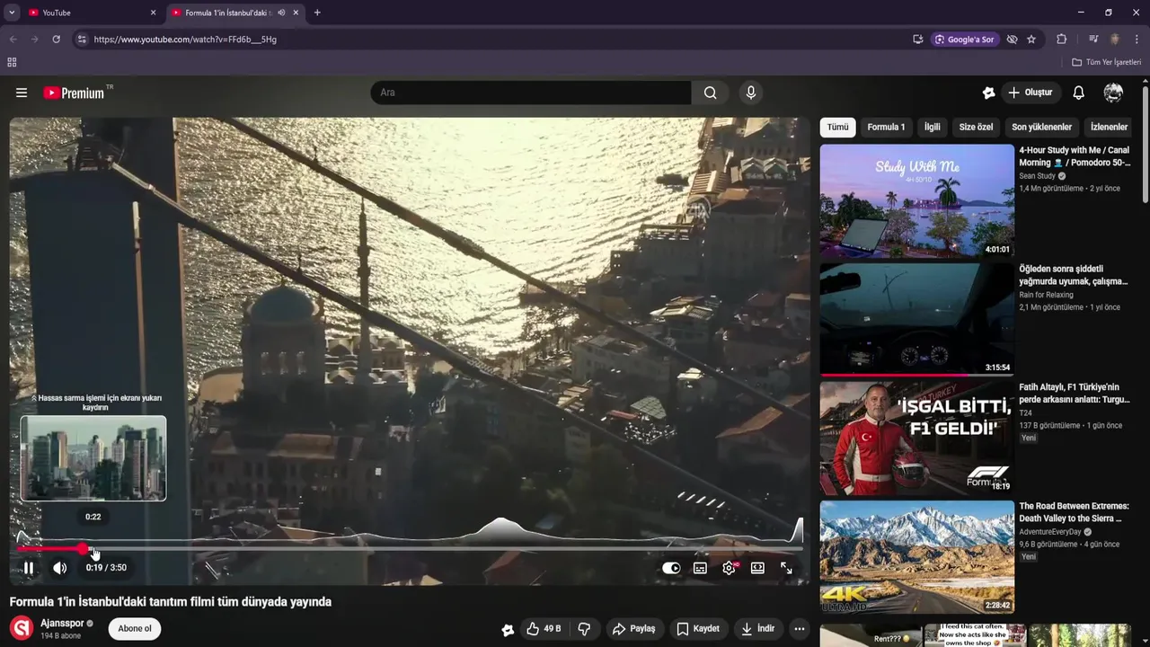Open 'Fatih Altaylı, F1 Türkiye'nin' title
This screenshot has height=647, width=1150.
1075,394
